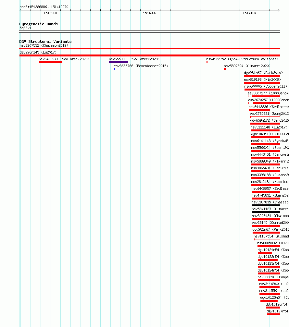Click nsv4745831 variant label
The width and height of the screenshot is (289, 327).
(x=270, y=195)
